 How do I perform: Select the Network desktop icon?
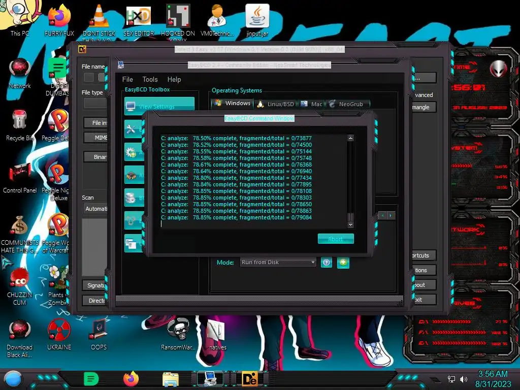(20, 73)
